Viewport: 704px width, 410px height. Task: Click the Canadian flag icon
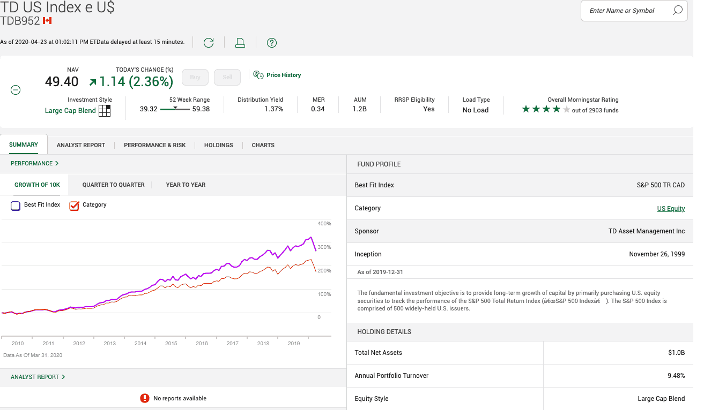47,21
